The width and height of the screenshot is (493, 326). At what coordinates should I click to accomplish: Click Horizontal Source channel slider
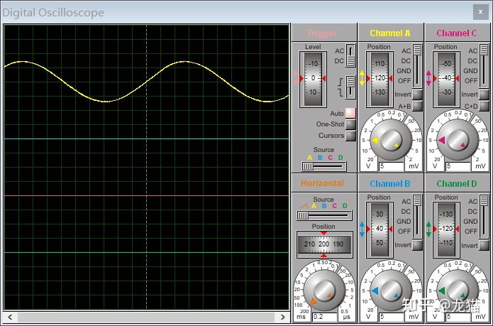[324, 215]
